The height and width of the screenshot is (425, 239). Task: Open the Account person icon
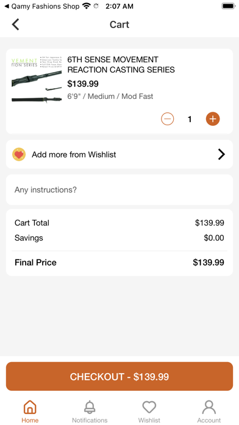click(209, 407)
